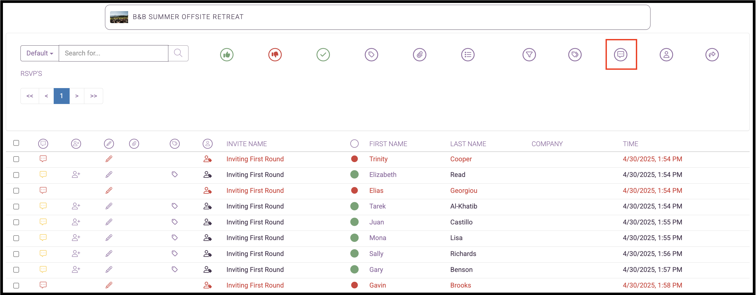The image size is (756, 295).
Task: Click the add-person icon in Sally's row
Action: click(76, 254)
